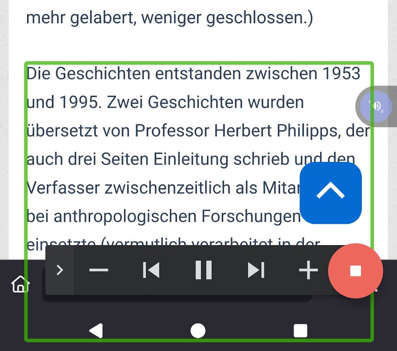Screen dimensions: 397x351
Task: Open the Android recent apps square button
Action: point(300,331)
